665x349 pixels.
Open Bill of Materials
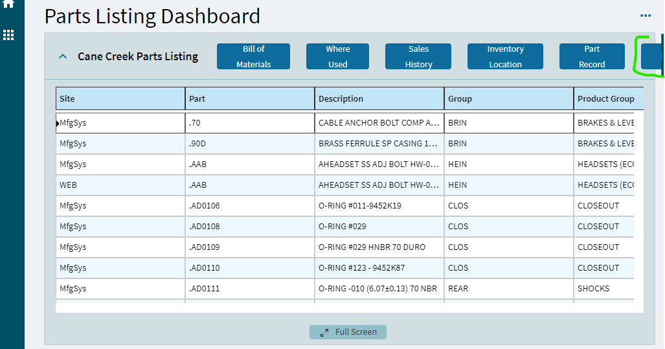point(254,56)
